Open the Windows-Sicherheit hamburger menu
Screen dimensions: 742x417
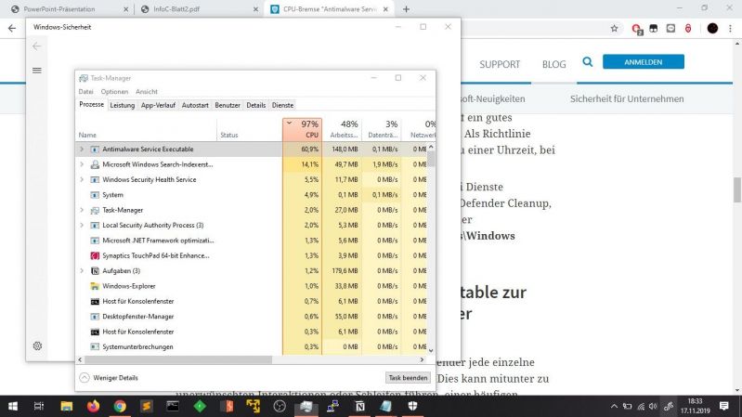pyautogui.click(x=37, y=71)
